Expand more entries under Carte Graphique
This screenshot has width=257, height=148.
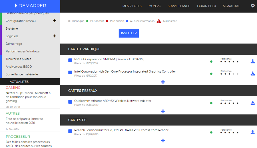tap(163, 82)
